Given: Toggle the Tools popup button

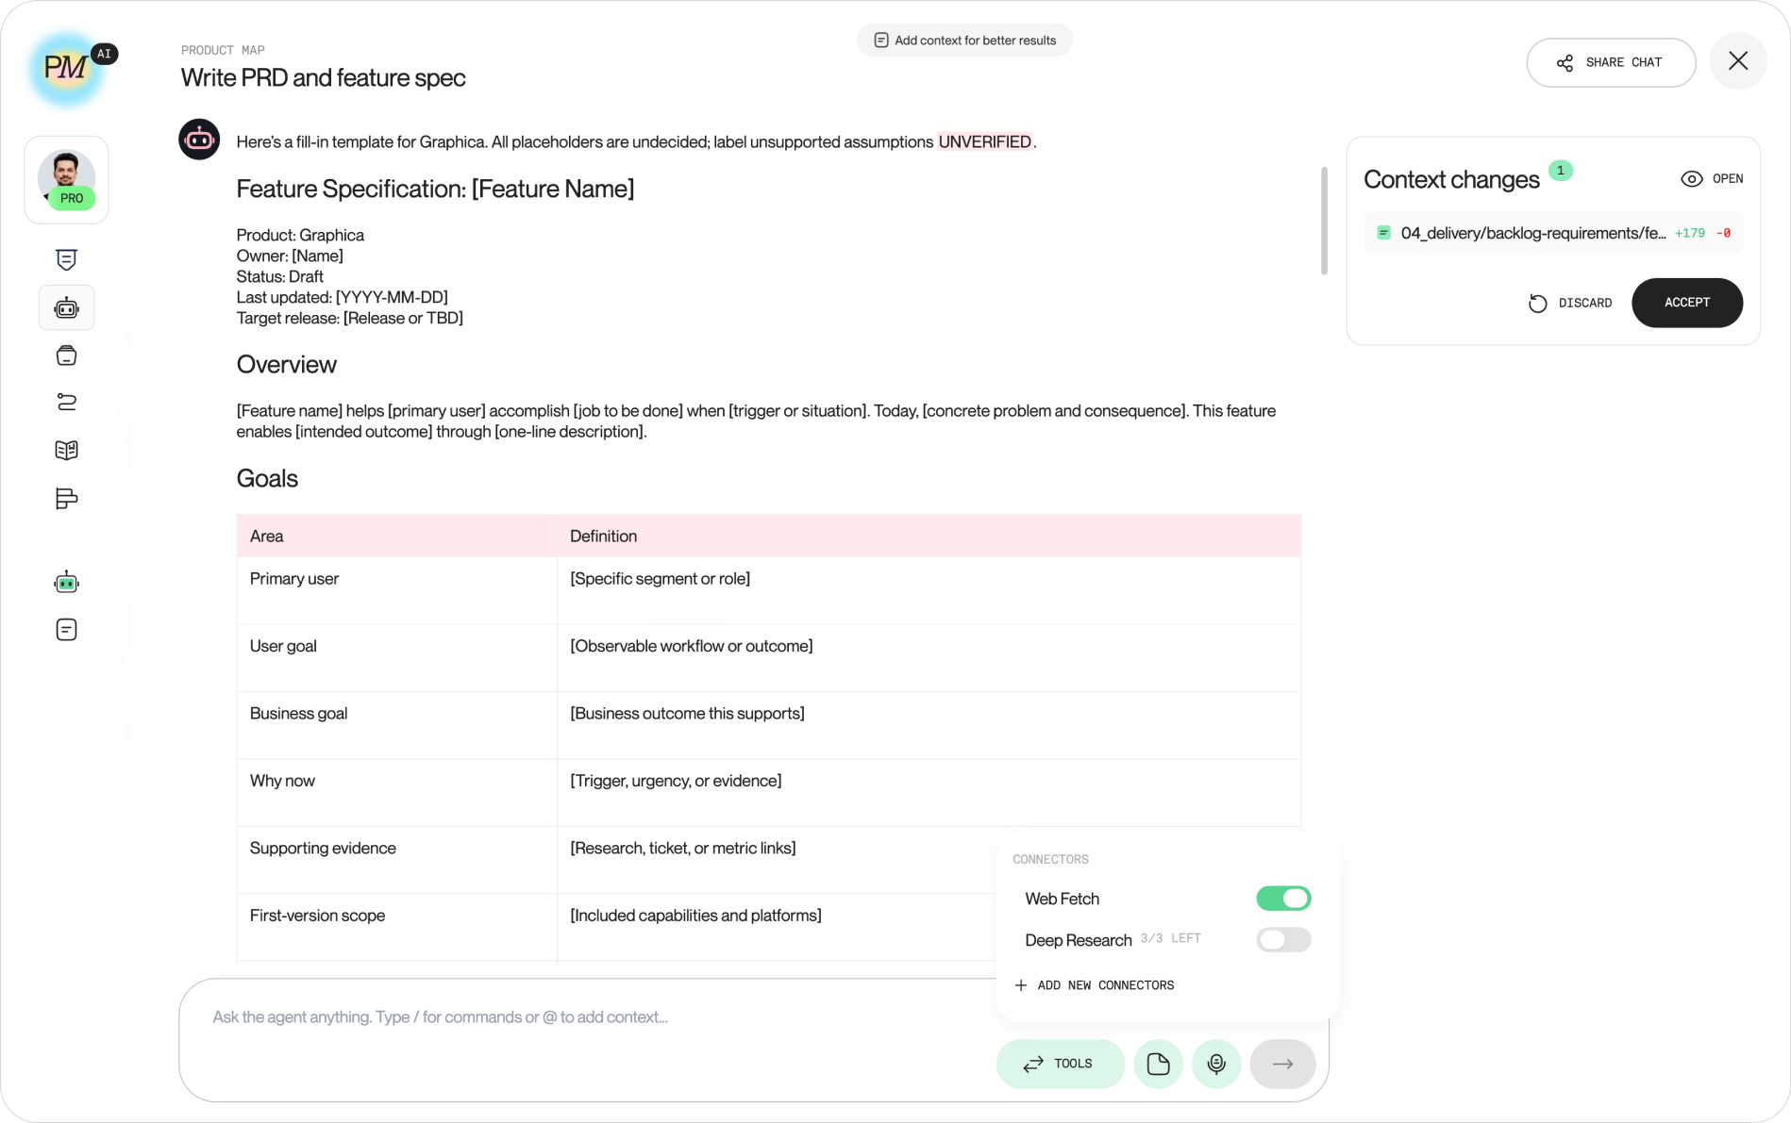Looking at the screenshot, I should click(x=1060, y=1064).
